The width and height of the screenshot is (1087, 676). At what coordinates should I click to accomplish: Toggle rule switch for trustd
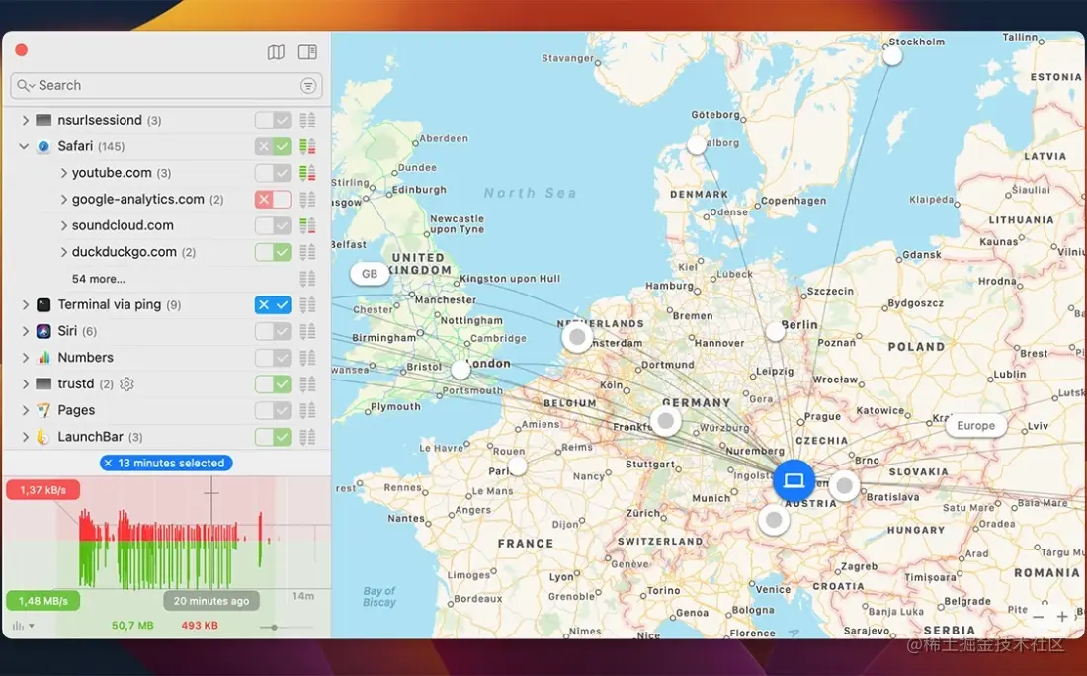(x=273, y=384)
